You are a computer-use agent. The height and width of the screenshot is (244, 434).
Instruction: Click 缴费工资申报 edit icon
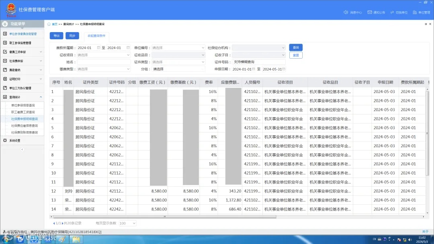pos(5,52)
